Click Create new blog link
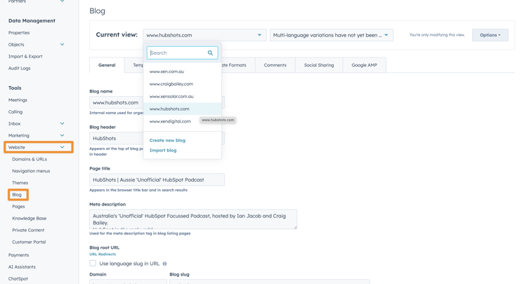The height and width of the screenshot is (284, 520). coord(167,140)
